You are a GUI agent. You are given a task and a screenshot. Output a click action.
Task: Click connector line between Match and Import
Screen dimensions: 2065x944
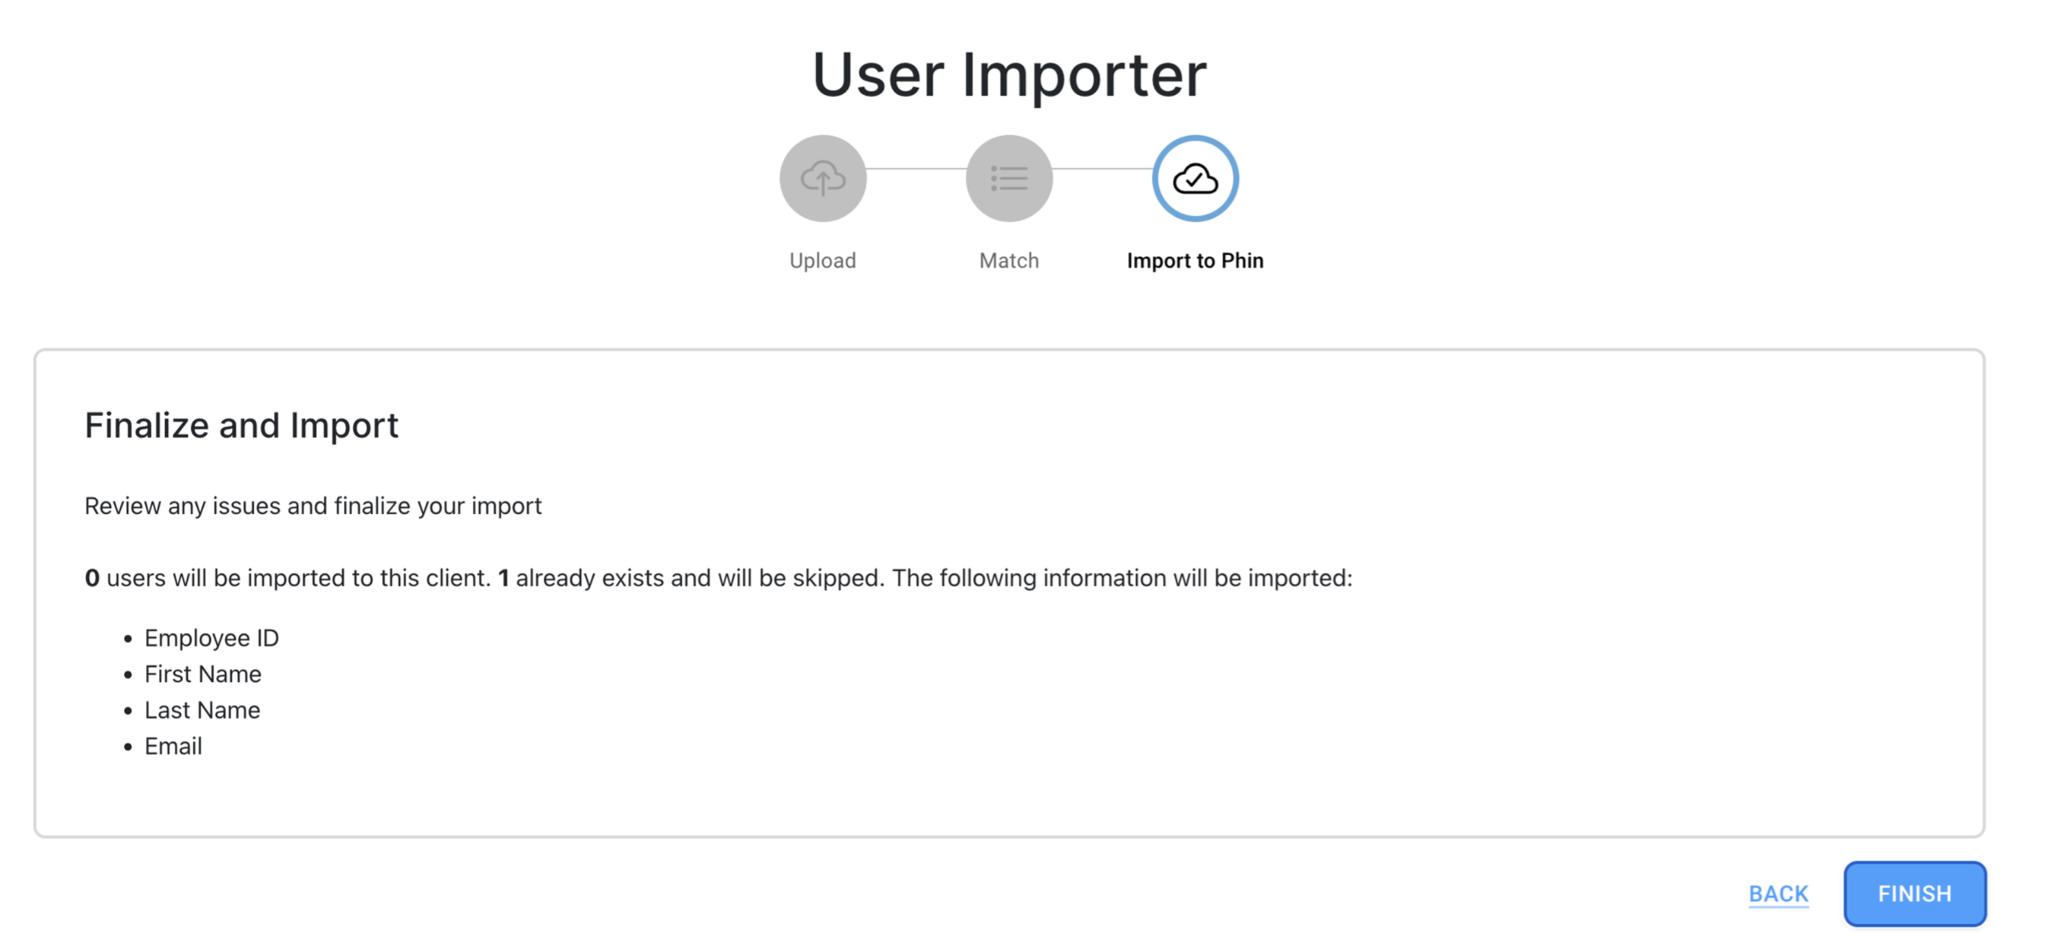(x=1102, y=168)
